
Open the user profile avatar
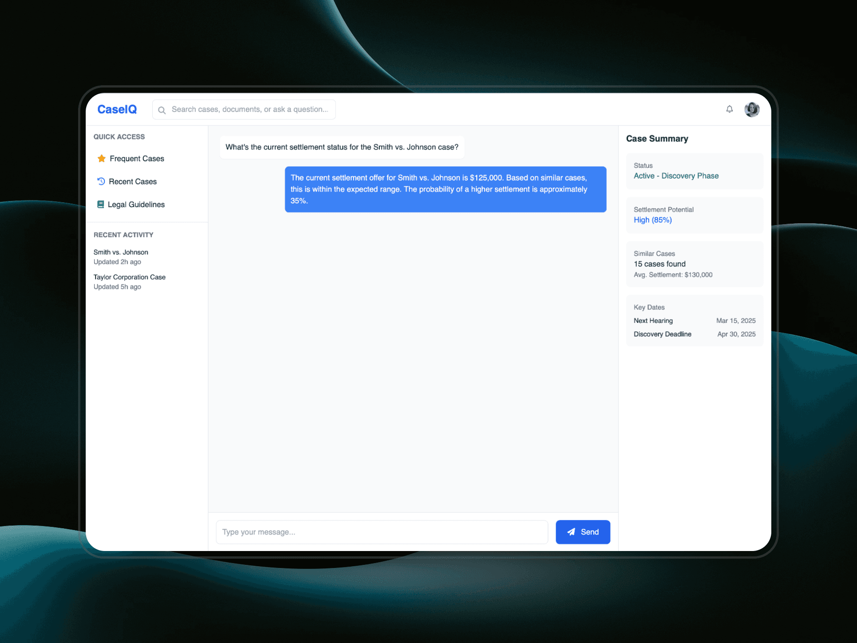pos(752,109)
